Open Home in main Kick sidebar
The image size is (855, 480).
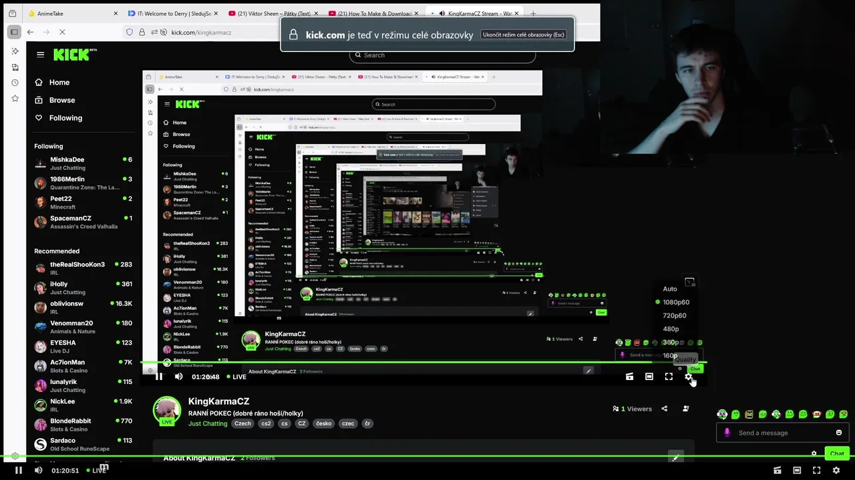click(x=52, y=82)
